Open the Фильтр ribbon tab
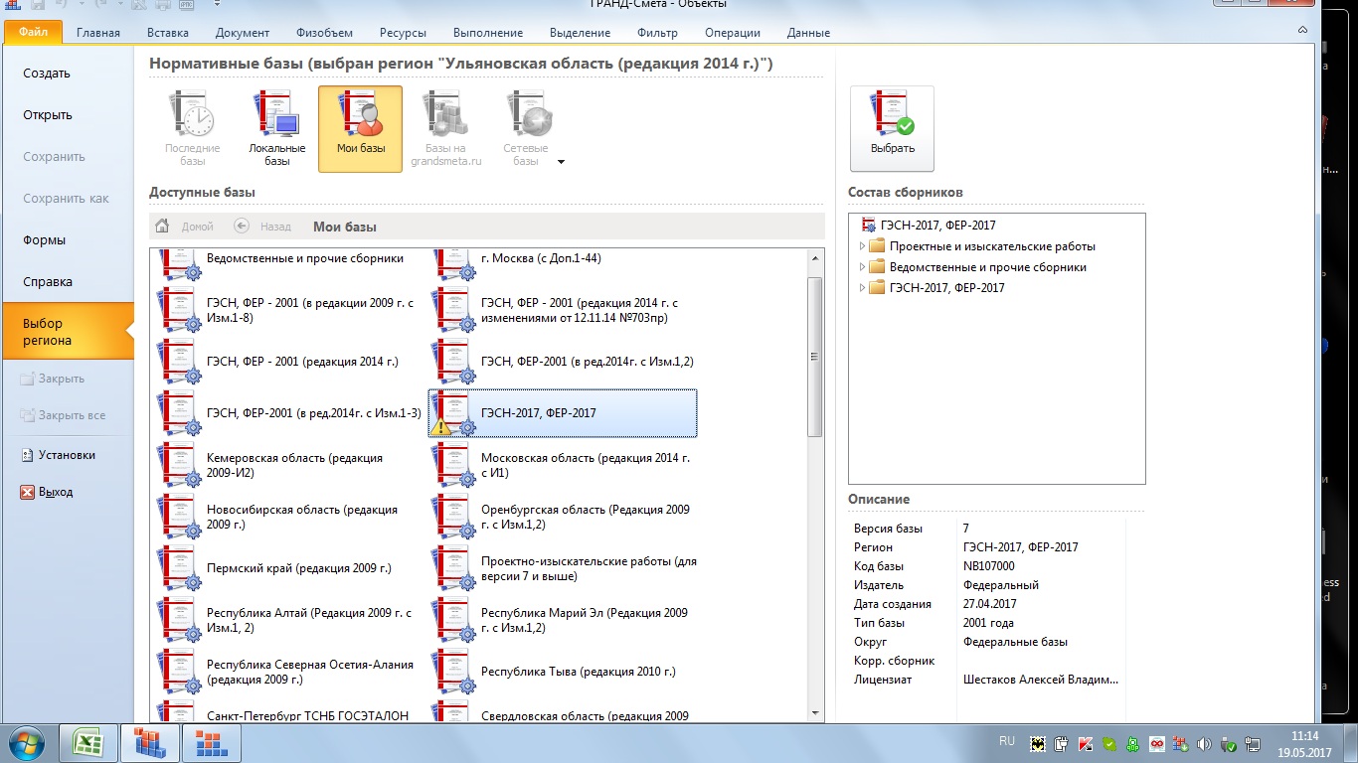1358x763 pixels. click(658, 33)
